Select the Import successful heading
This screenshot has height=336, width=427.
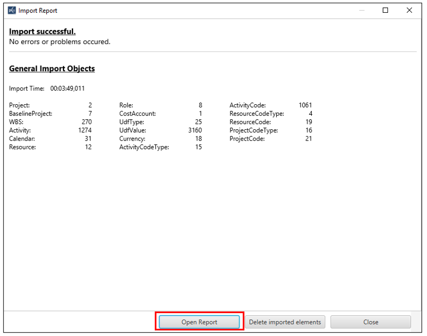coord(42,31)
